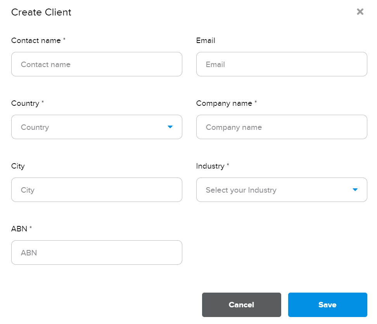The height and width of the screenshot is (324, 377).
Task: Click the "Country *" label
Action: [28, 103]
